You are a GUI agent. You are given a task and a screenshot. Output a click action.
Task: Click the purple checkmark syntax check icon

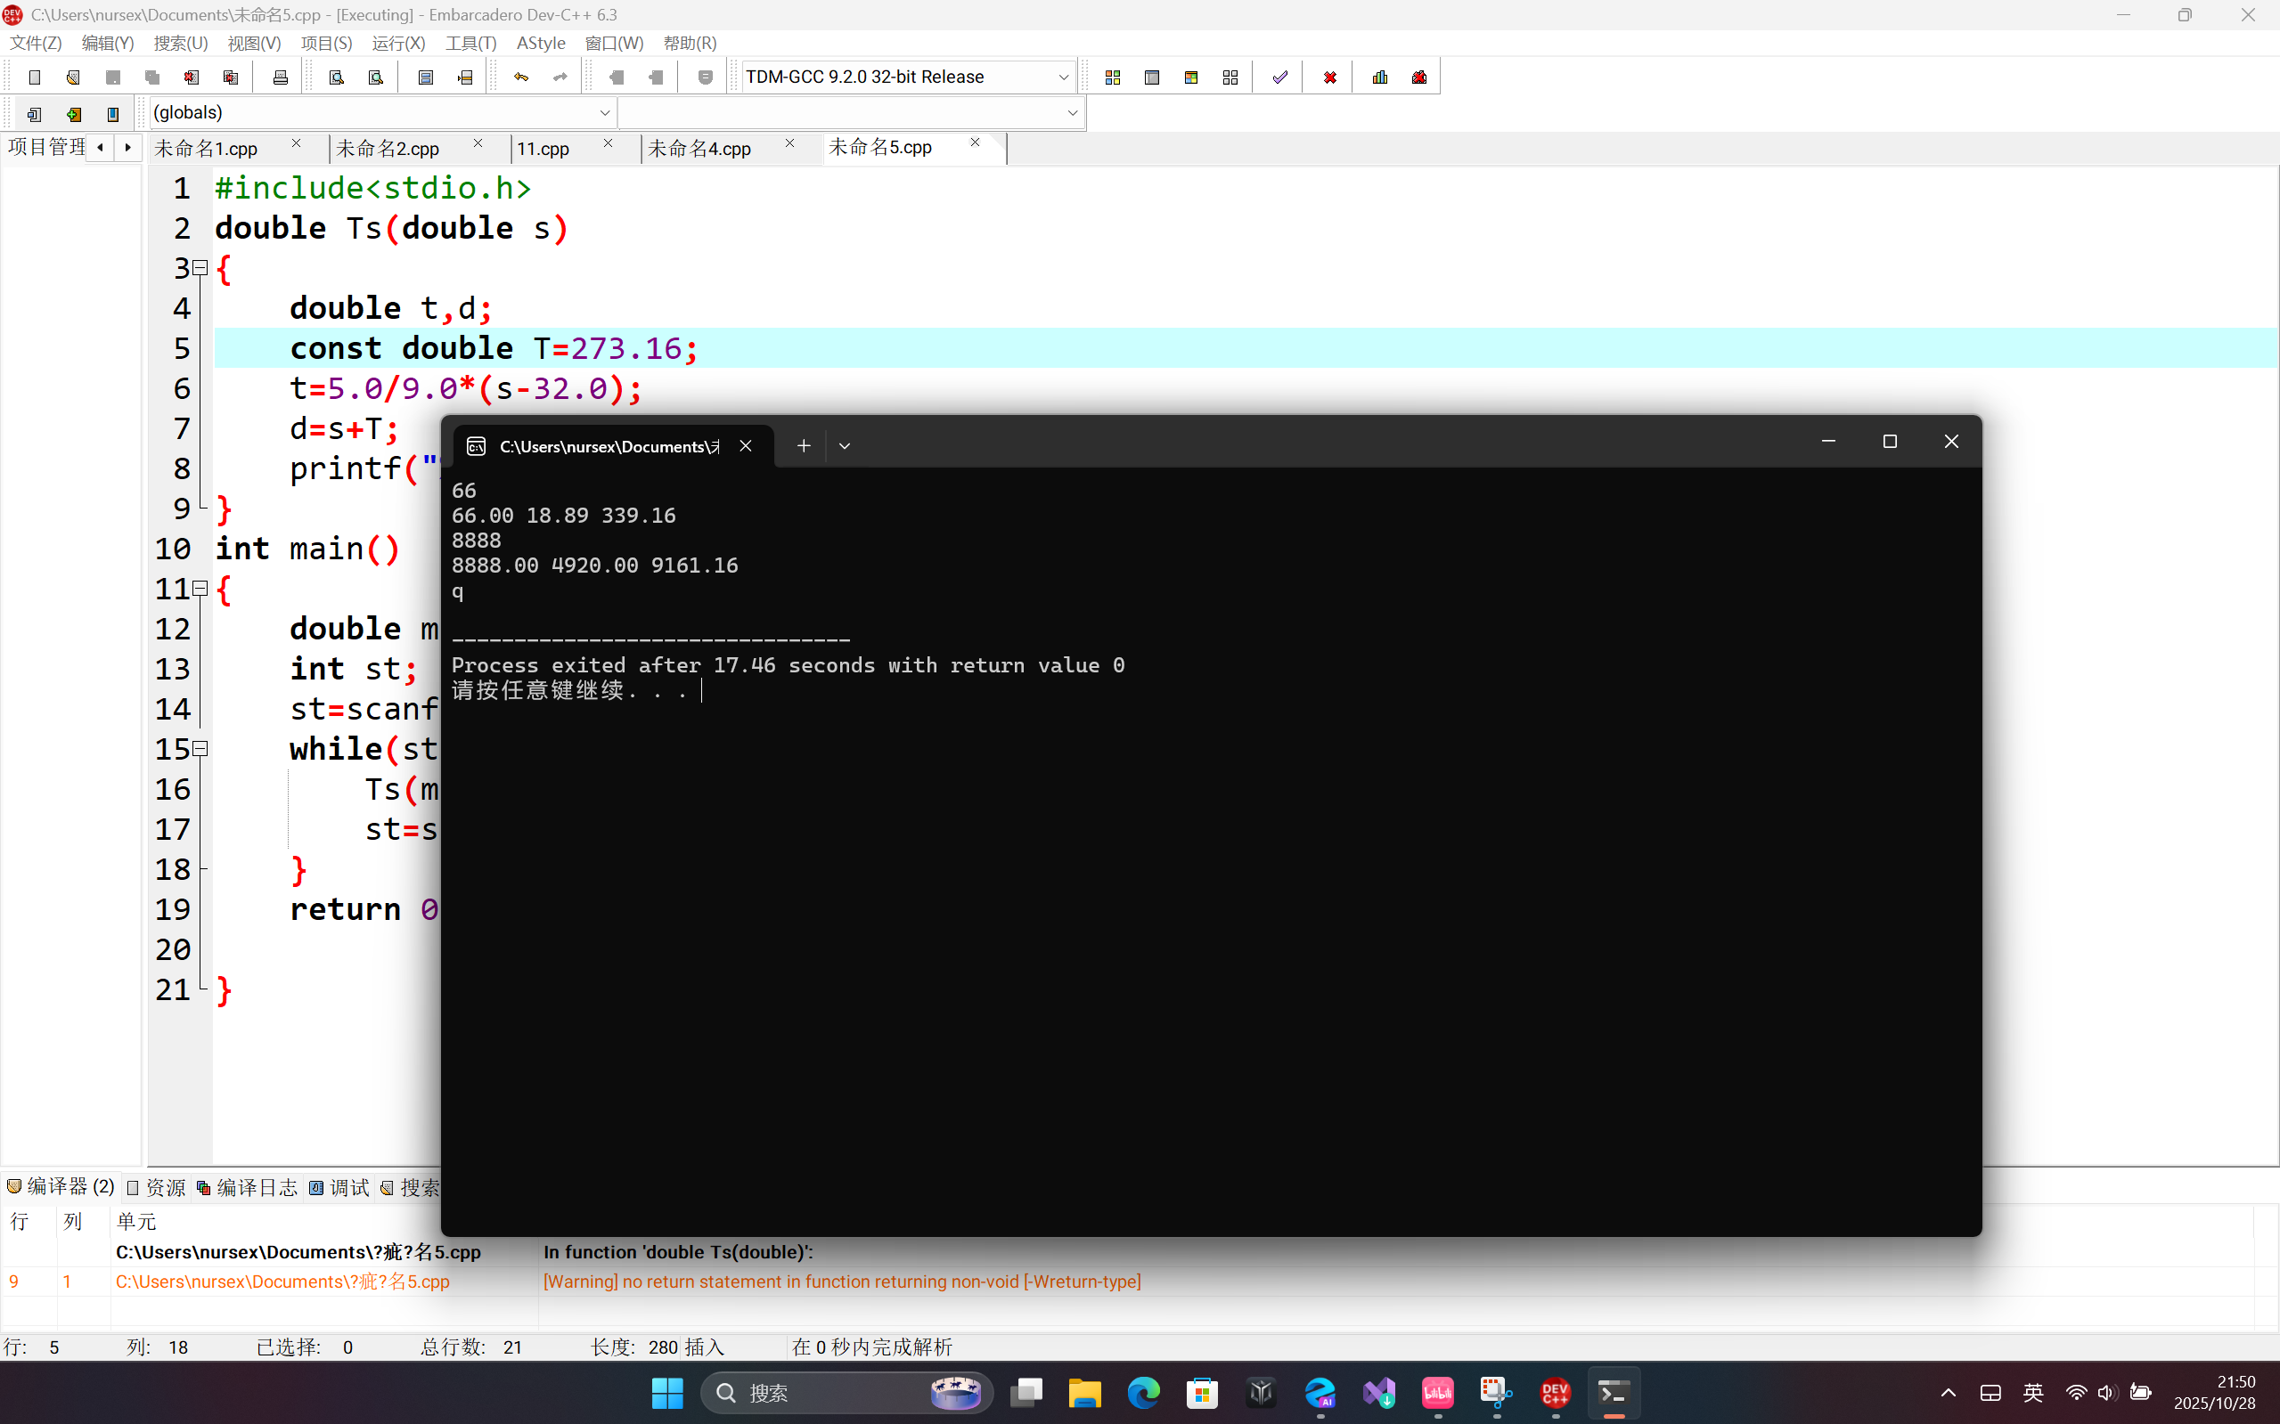click(1279, 77)
